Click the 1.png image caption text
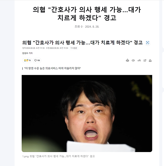The height and width of the screenshot is (166, 164). [58, 156]
